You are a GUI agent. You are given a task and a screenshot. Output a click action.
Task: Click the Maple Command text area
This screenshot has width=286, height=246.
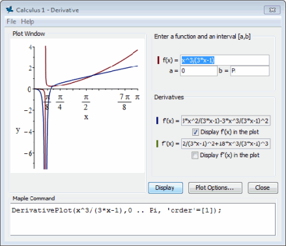tap(143, 219)
